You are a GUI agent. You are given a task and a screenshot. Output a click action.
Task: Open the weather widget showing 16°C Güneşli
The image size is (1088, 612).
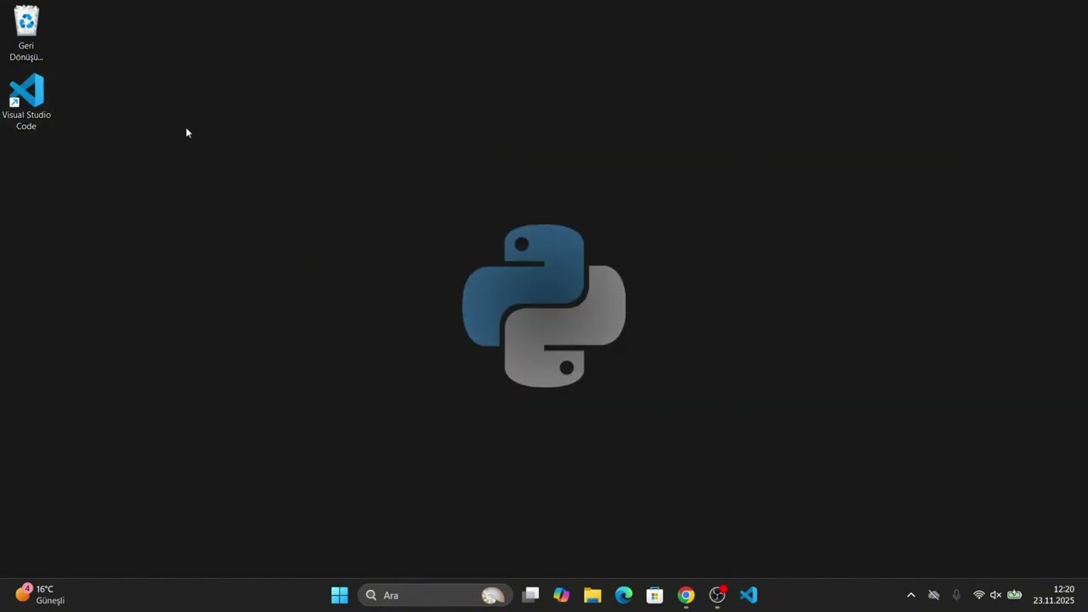coord(41,595)
